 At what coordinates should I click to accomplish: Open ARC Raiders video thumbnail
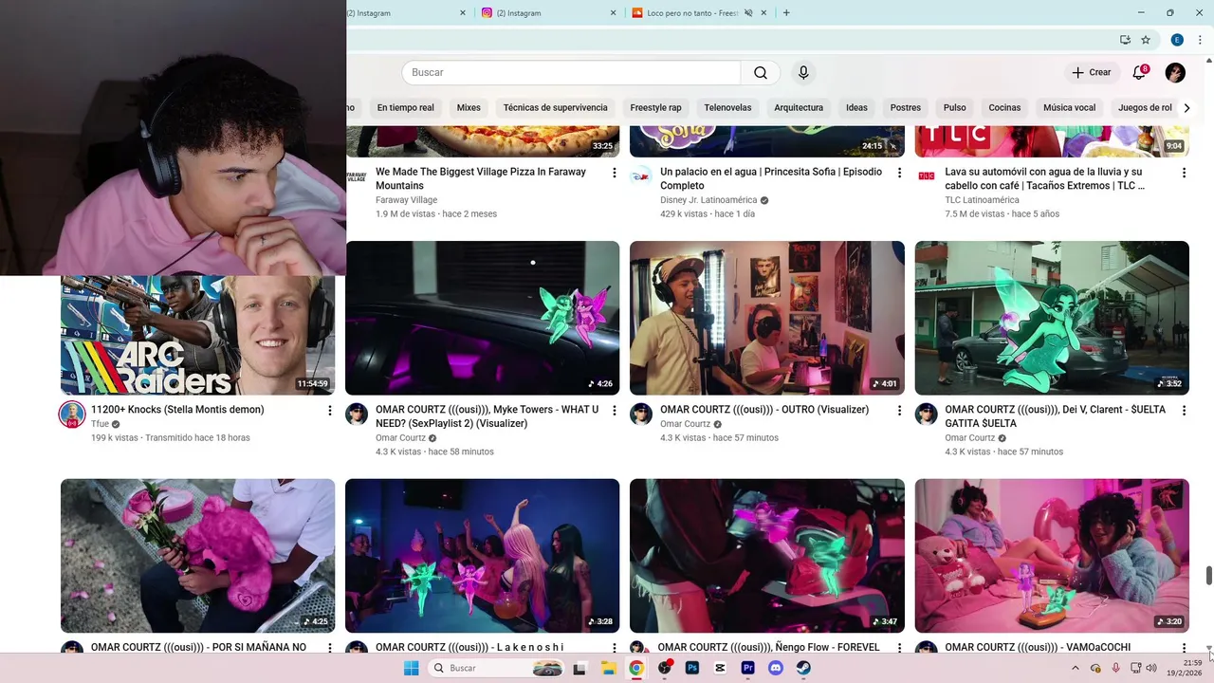(x=197, y=335)
